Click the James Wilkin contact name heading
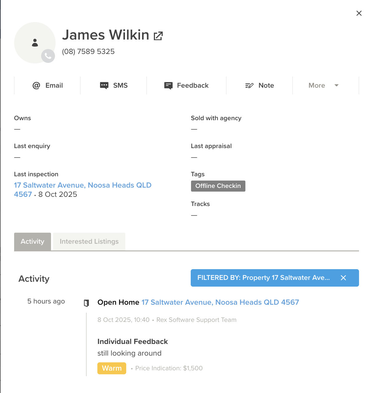The height and width of the screenshot is (393, 371). pyautogui.click(x=106, y=35)
